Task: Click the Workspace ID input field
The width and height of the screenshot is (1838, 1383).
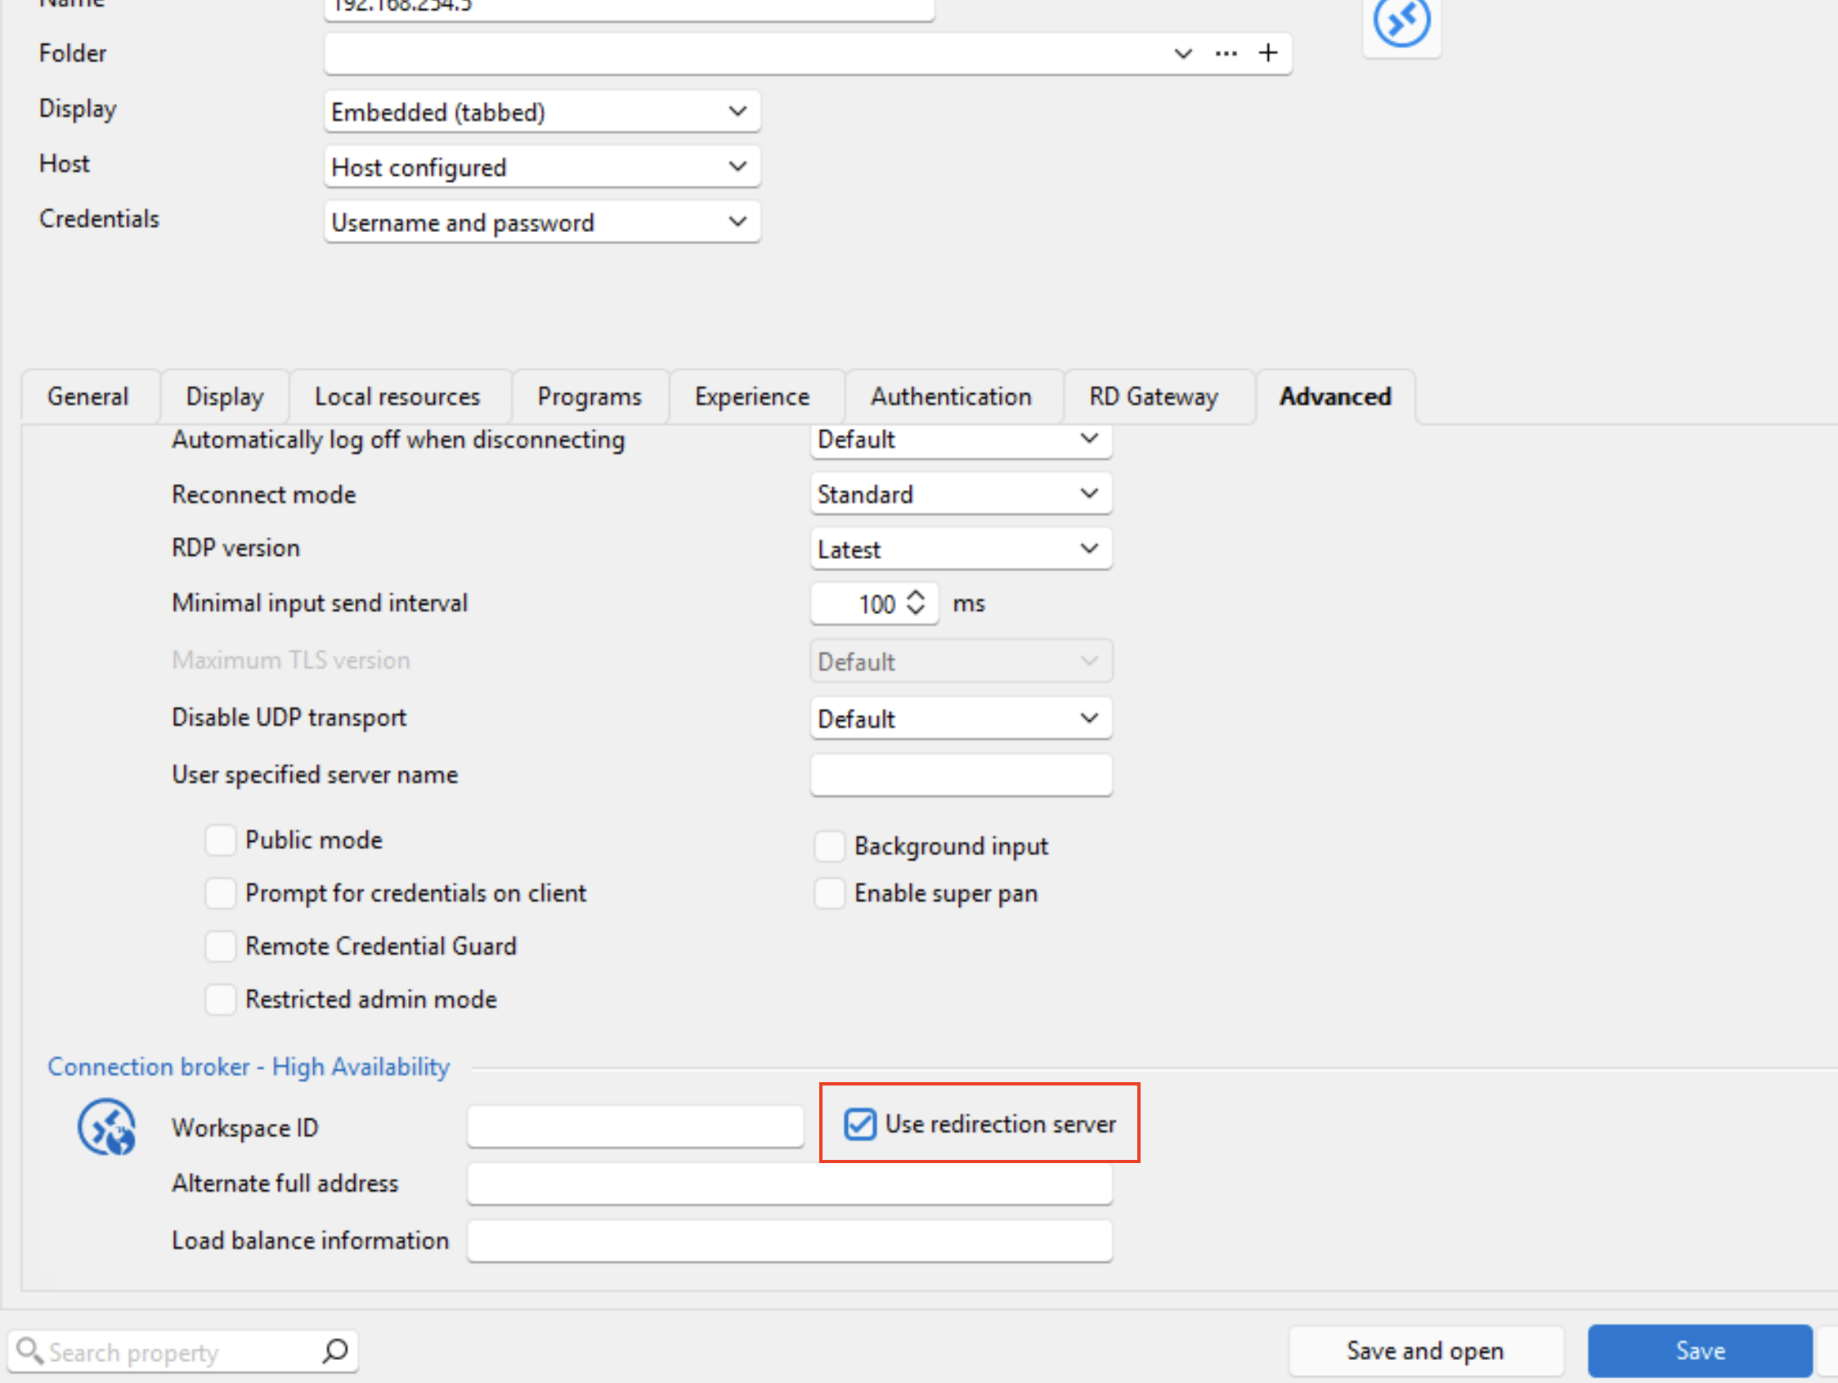Action: [x=634, y=1127]
